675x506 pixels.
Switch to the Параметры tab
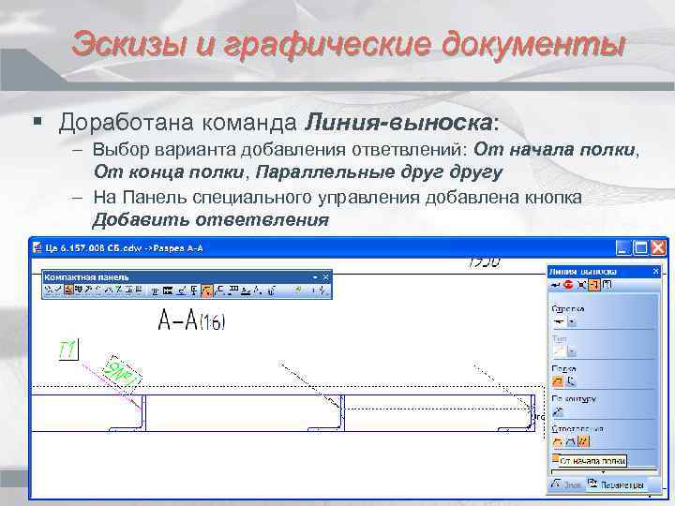(617, 484)
